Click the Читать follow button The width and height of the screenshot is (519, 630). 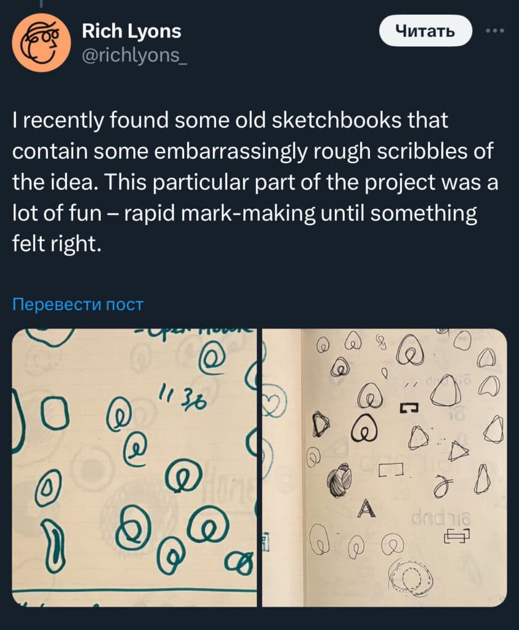425,31
